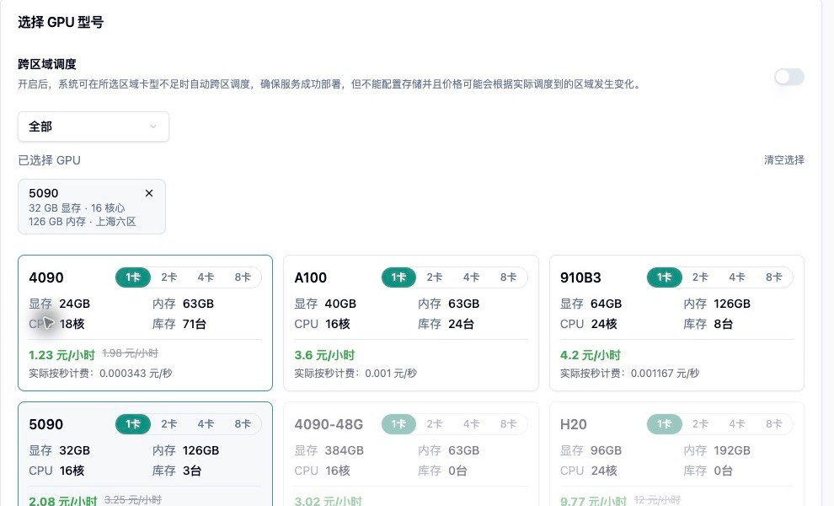Click the 4090 GPU card title
The image size is (834, 506).
click(x=46, y=277)
